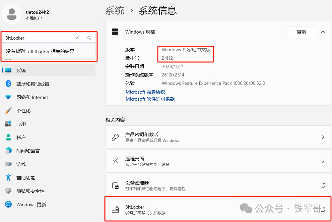
Task: Click the 26100.2314 OS build value
Action: 173,75
